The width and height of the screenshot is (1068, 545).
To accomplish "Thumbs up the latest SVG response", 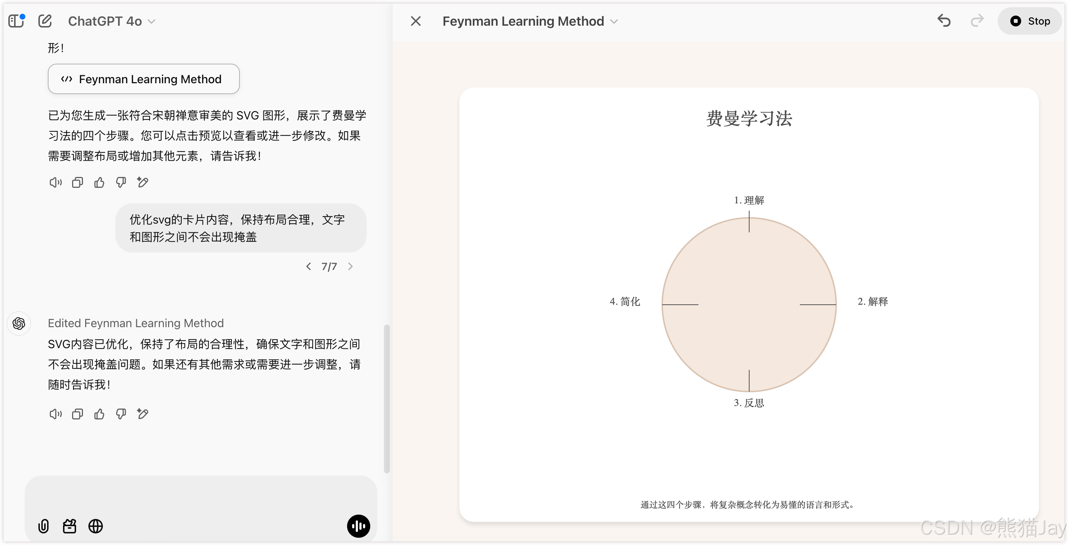I will [99, 414].
